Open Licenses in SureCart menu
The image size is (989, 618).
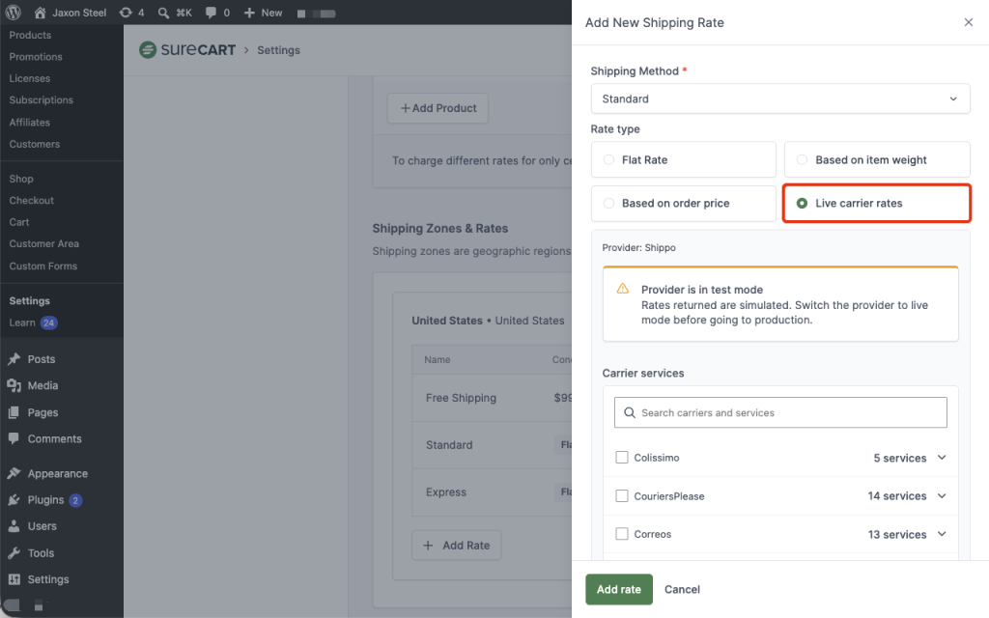tap(30, 78)
